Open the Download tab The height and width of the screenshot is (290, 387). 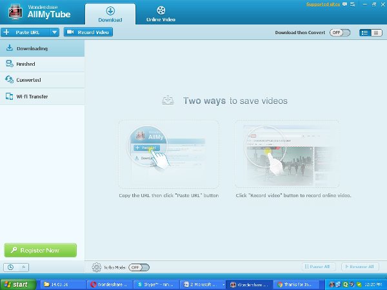pos(110,14)
